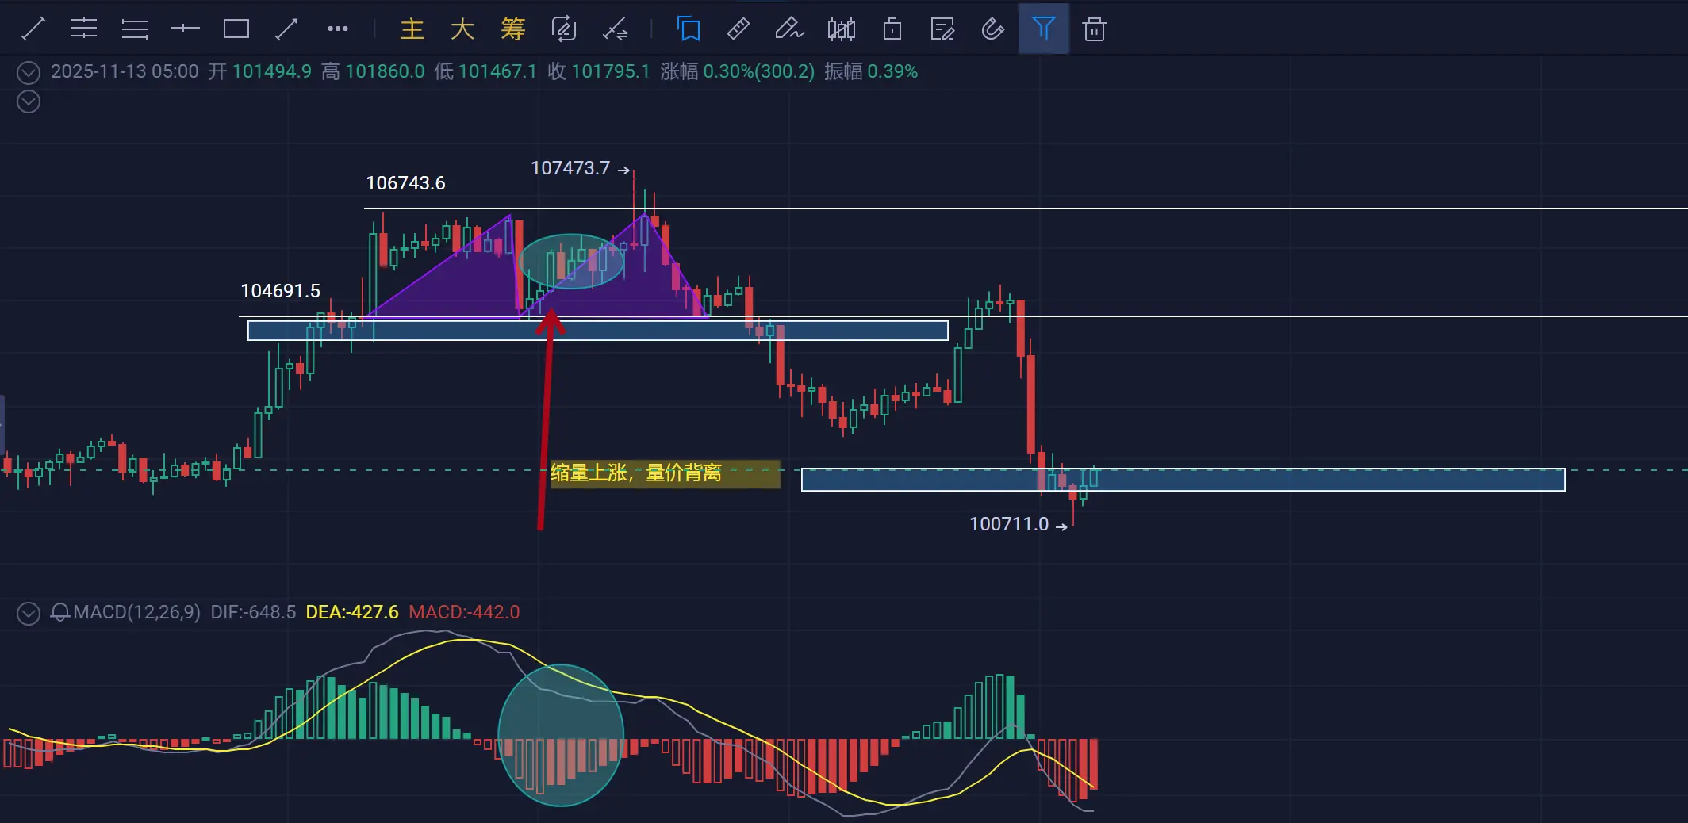Click the circular arrows edit icon
The width and height of the screenshot is (1688, 823).
(x=564, y=29)
